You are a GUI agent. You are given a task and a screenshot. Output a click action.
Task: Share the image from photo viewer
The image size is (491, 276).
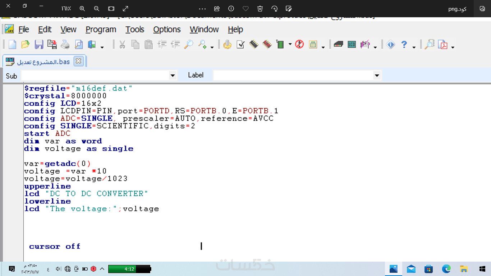(217, 8)
